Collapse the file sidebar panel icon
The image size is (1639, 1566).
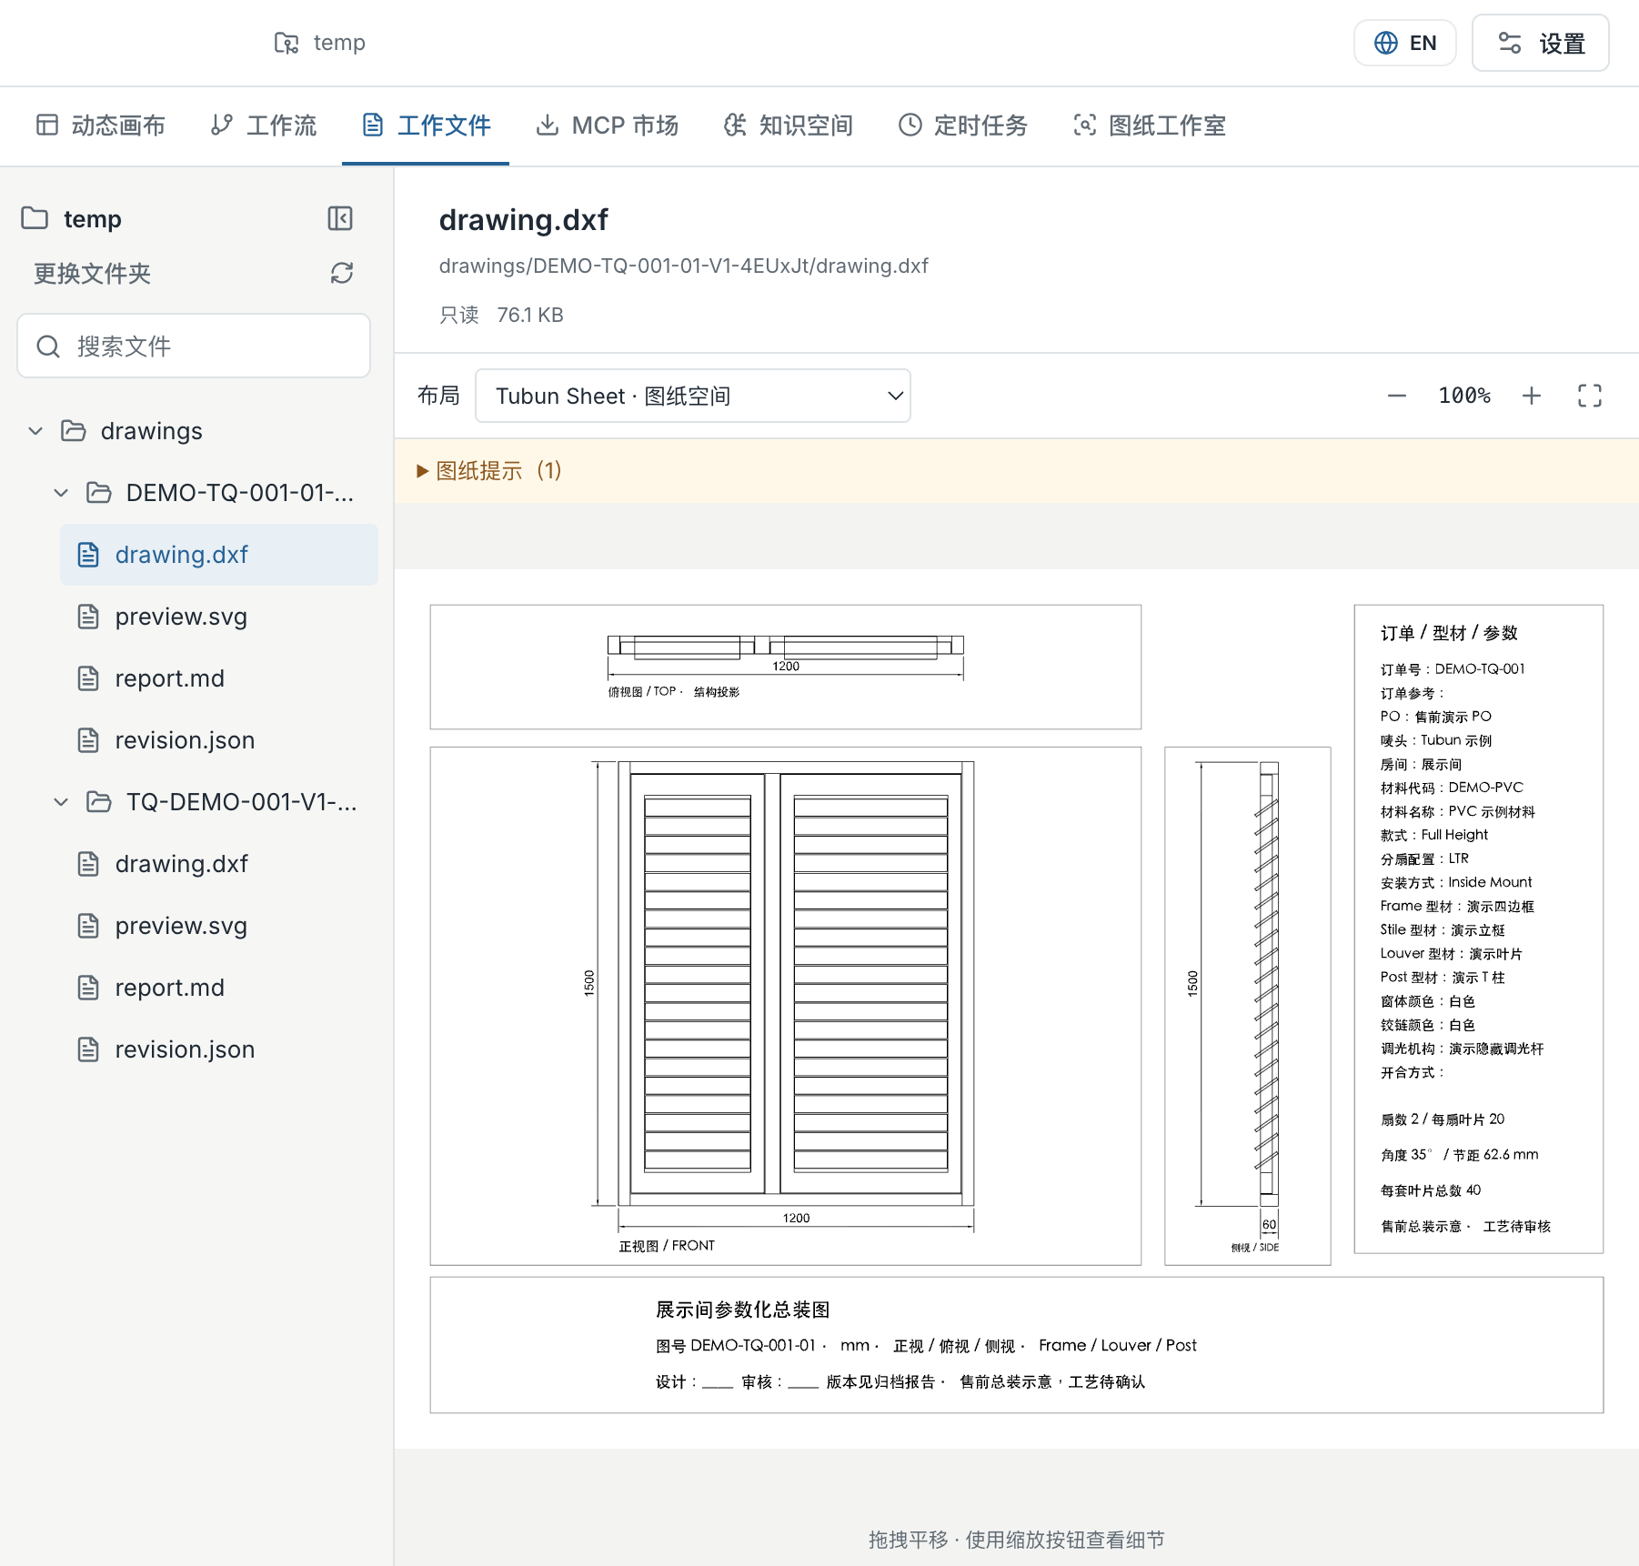point(340,218)
